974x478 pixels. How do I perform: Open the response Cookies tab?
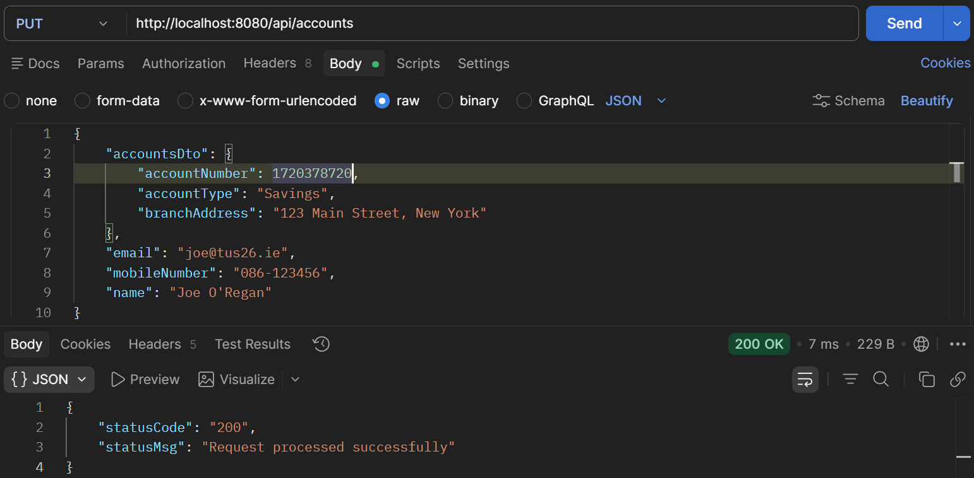[85, 344]
